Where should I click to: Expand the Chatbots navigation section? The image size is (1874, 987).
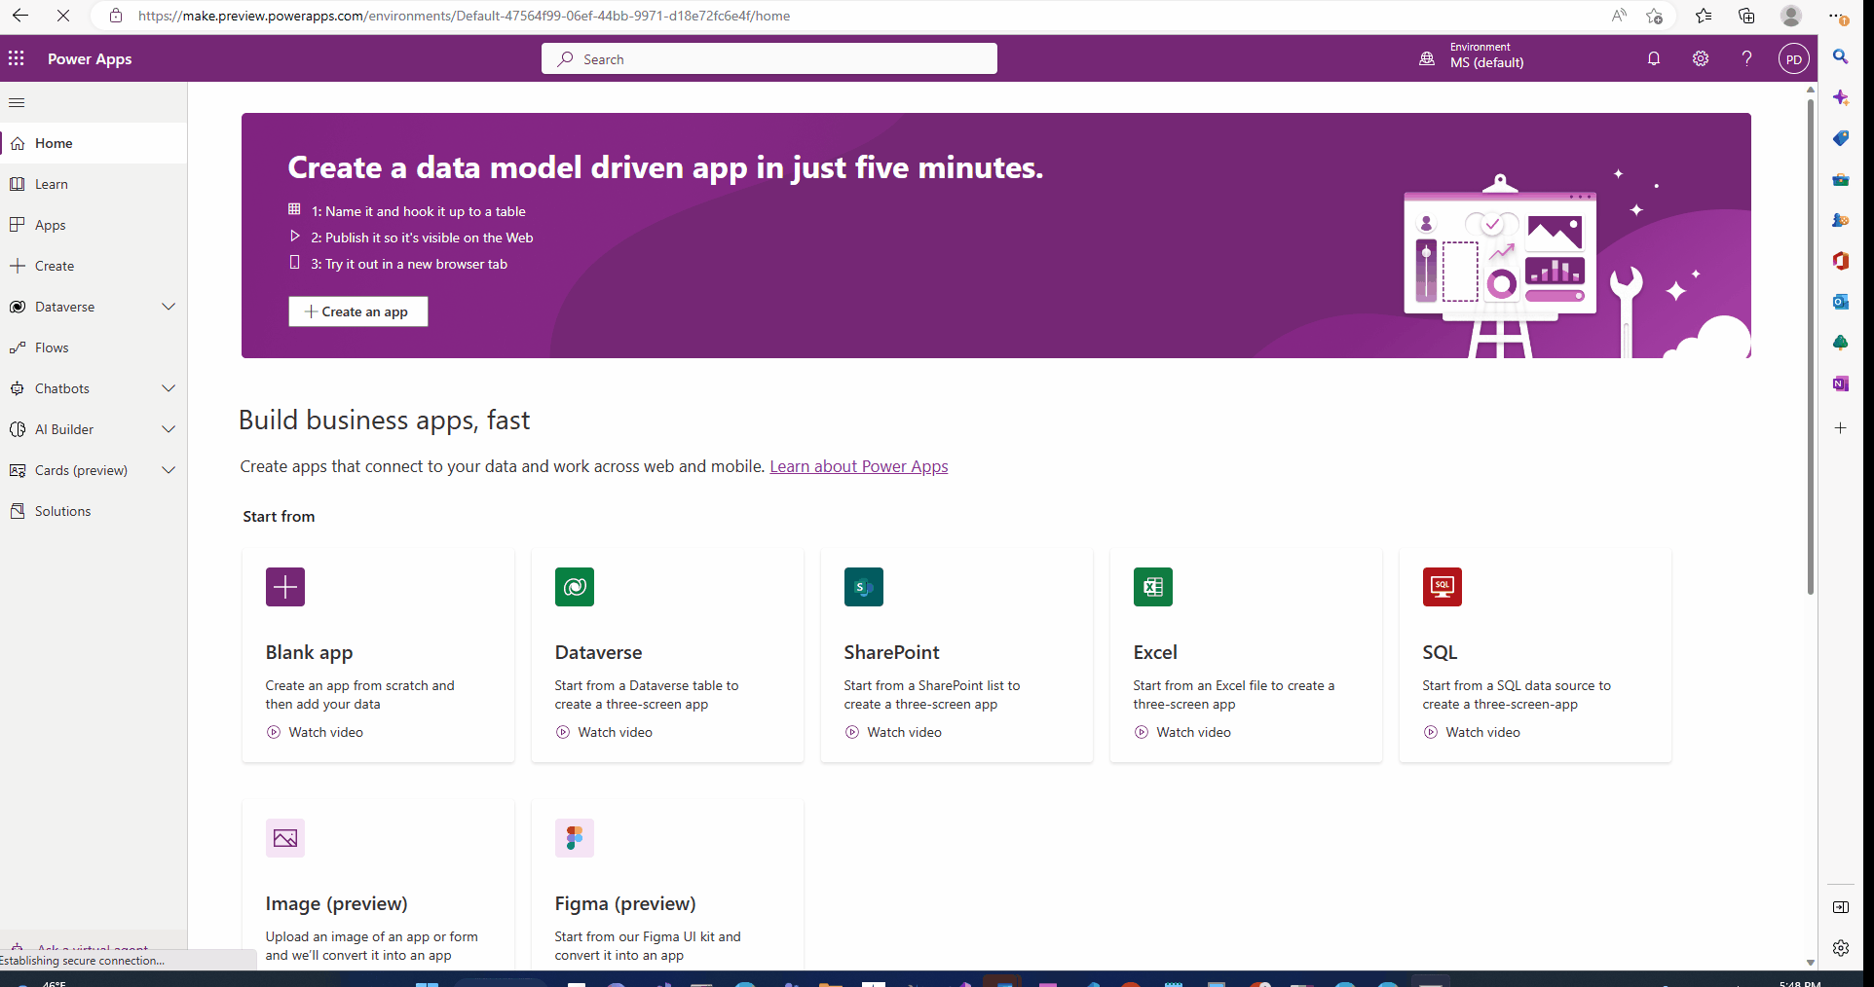[169, 387]
